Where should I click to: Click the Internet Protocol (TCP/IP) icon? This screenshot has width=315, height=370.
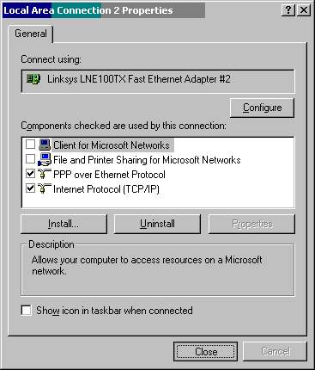pyautogui.click(x=44, y=189)
